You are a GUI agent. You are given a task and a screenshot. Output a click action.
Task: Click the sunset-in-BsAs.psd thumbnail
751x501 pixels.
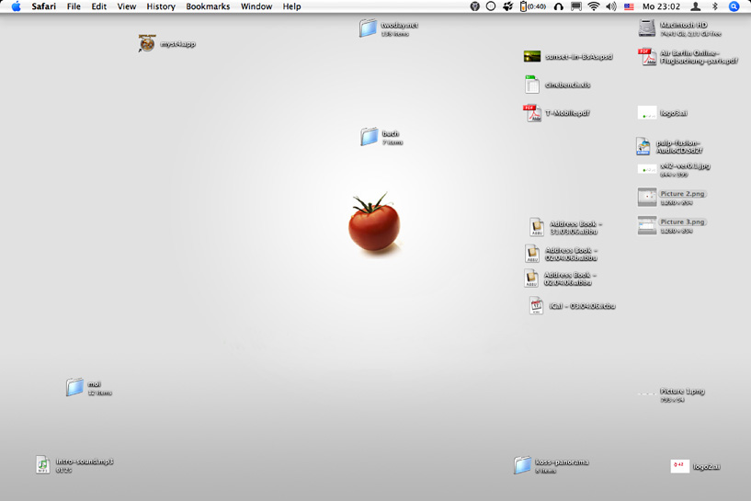click(532, 56)
